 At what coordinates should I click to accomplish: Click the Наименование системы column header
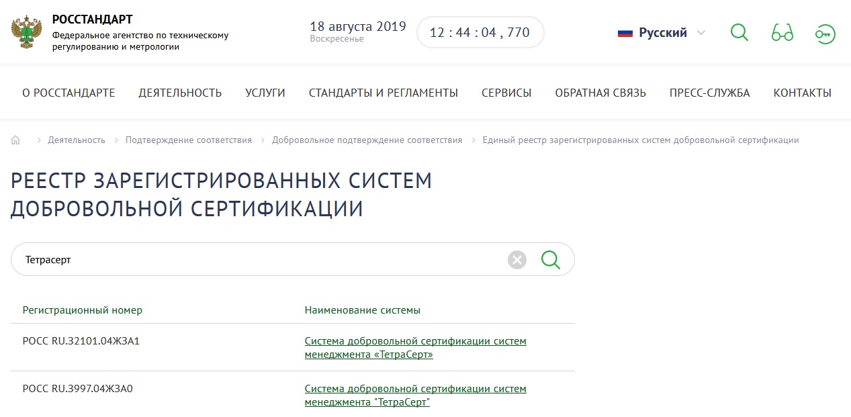point(363,310)
